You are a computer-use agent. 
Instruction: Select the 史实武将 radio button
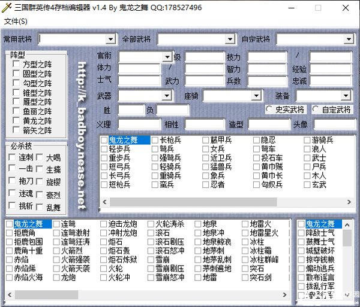pos(269,110)
